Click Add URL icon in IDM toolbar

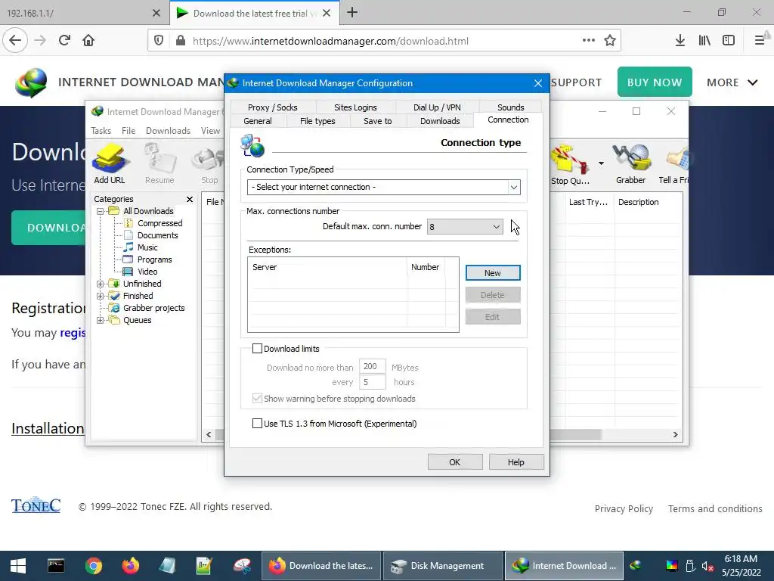110,163
